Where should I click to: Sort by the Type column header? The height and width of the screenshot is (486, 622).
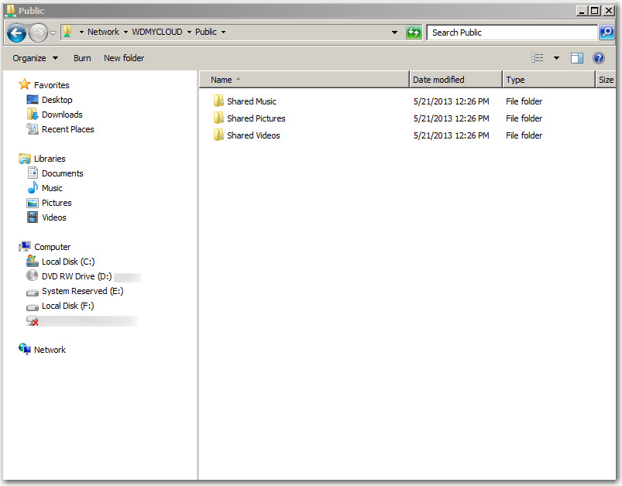(x=548, y=80)
